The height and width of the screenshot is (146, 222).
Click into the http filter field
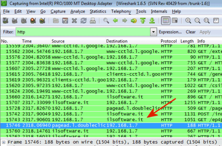click(x=83, y=32)
